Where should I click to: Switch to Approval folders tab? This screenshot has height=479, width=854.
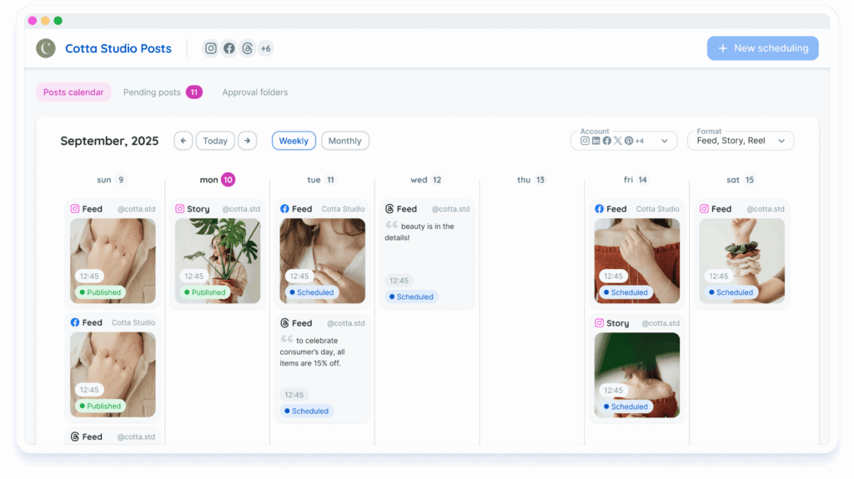254,92
